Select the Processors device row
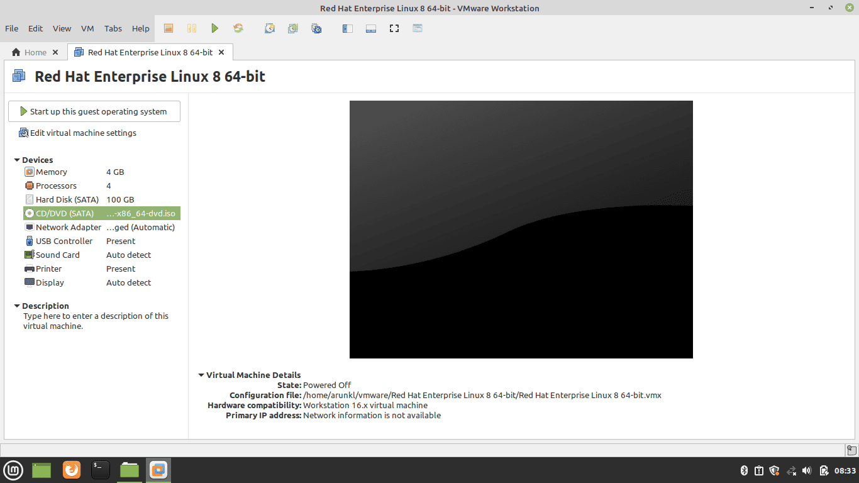This screenshot has height=483, width=859. tap(102, 186)
